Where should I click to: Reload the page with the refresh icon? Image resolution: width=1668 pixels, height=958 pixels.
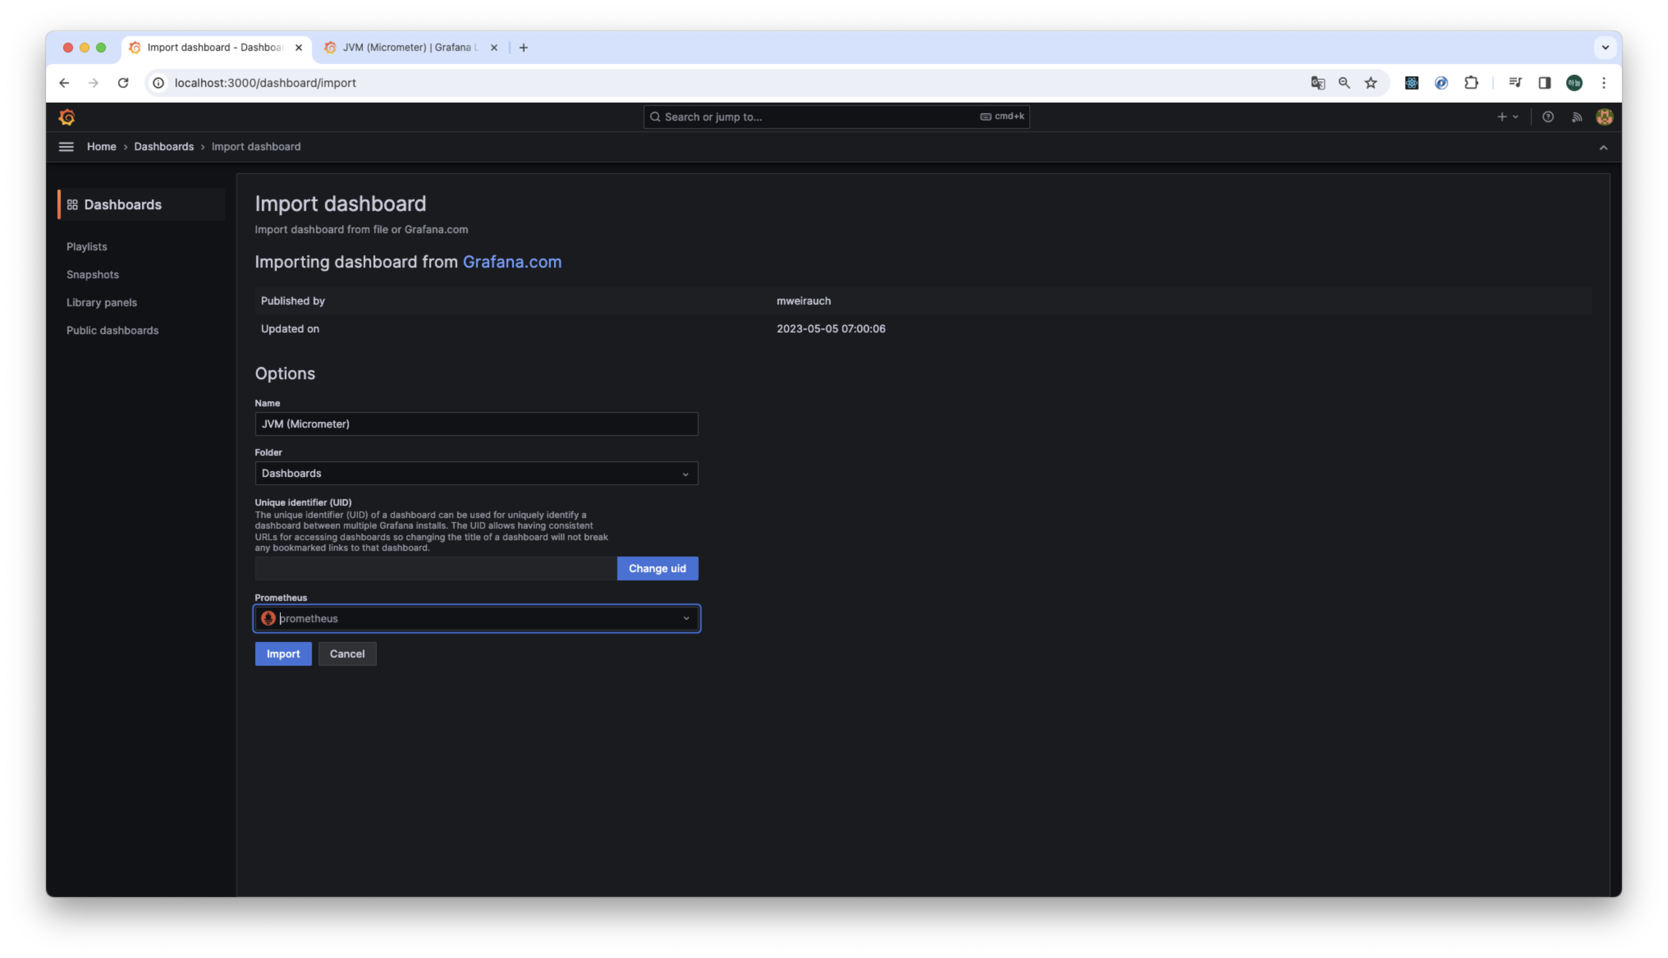(123, 83)
